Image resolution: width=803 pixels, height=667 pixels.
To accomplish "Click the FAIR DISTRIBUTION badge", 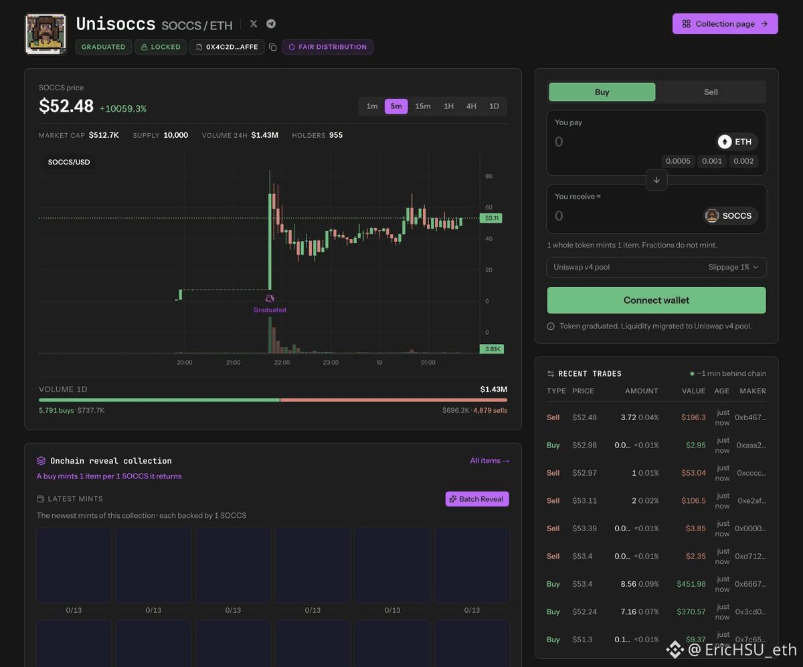I will tap(328, 47).
